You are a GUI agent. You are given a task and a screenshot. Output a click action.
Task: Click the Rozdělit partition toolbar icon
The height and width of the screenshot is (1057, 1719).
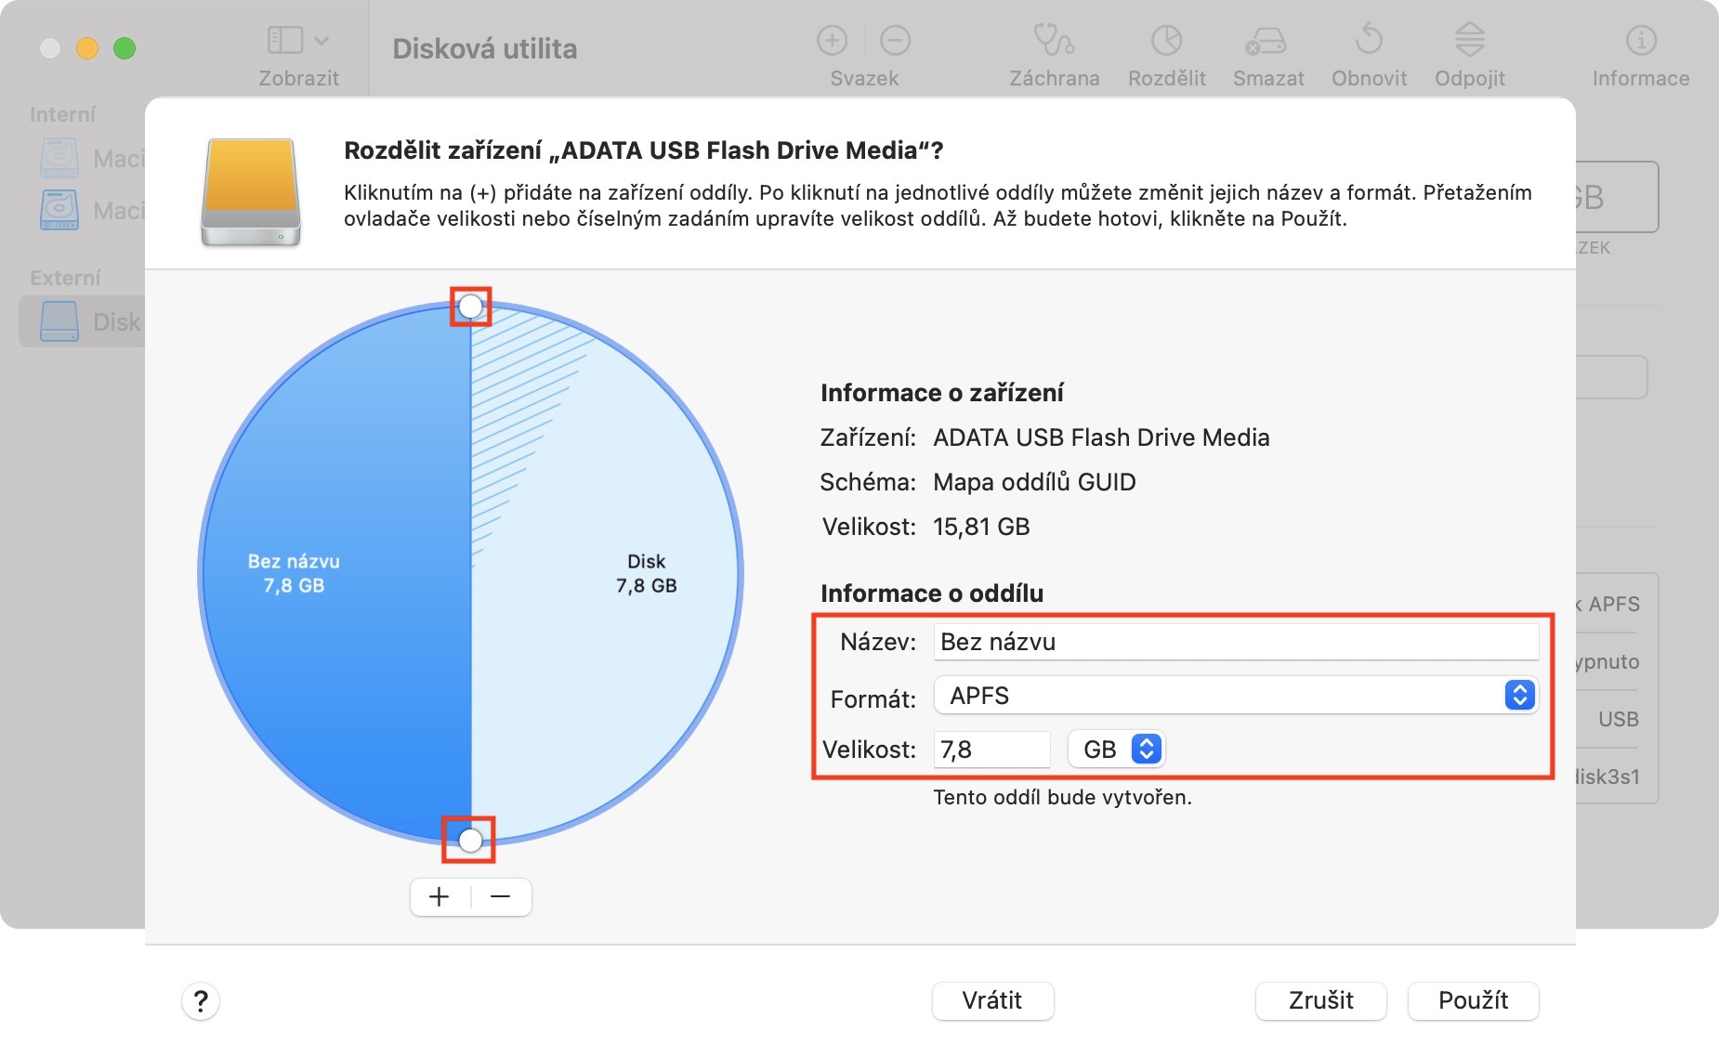pyautogui.click(x=1166, y=42)
